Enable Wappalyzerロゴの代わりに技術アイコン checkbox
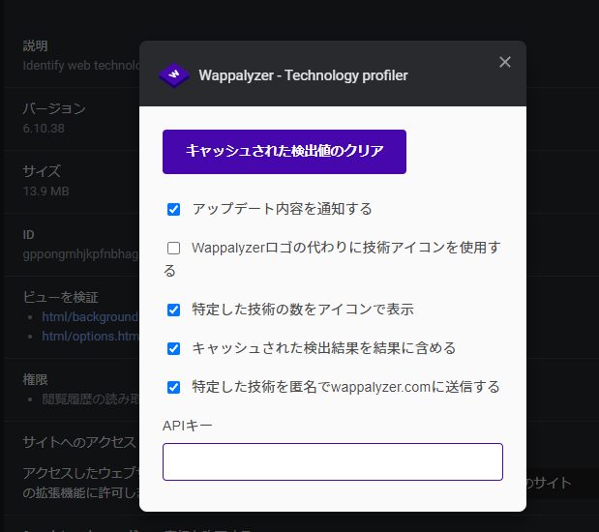The image size is (599, 532). 174,248
